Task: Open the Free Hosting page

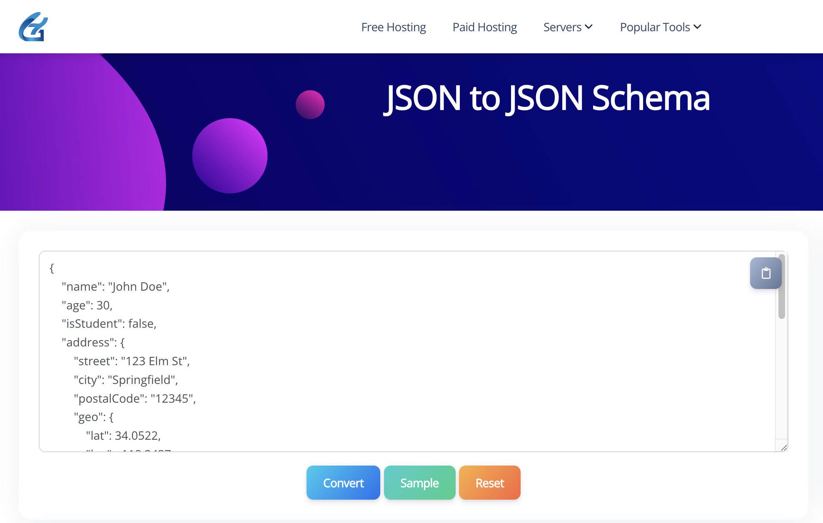Action: click(x=393, y=27)
